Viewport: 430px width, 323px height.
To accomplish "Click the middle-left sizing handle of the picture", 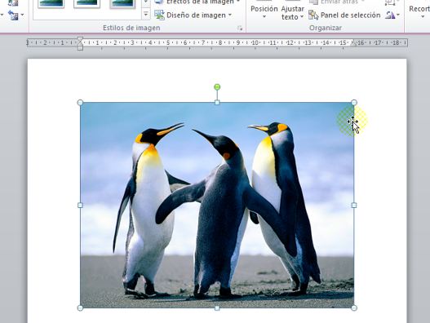I will click(80, 205).
